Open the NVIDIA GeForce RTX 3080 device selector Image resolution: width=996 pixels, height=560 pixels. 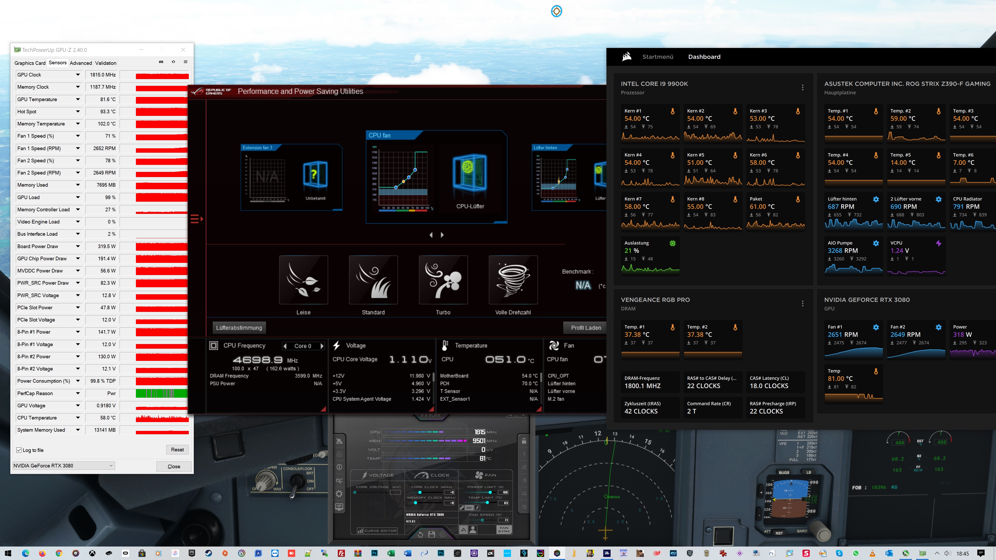64,466
